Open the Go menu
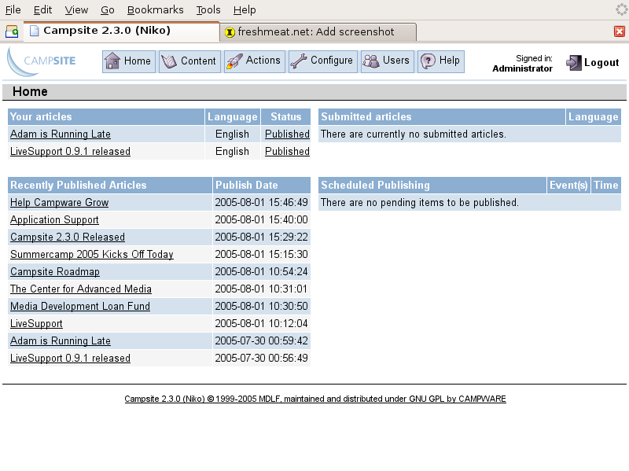The height and width of the screenshot is (471, 629). click(x=108, y=9)
